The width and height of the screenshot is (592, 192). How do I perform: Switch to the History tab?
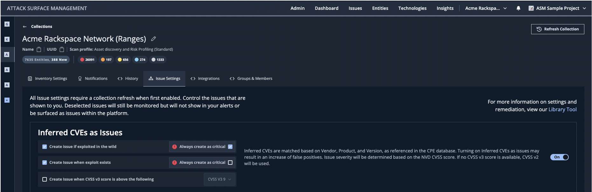pos(128,79)
